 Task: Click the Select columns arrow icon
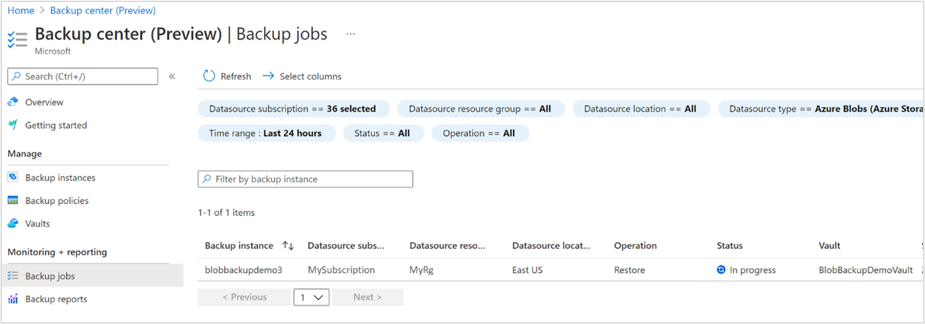pos(268,76)
